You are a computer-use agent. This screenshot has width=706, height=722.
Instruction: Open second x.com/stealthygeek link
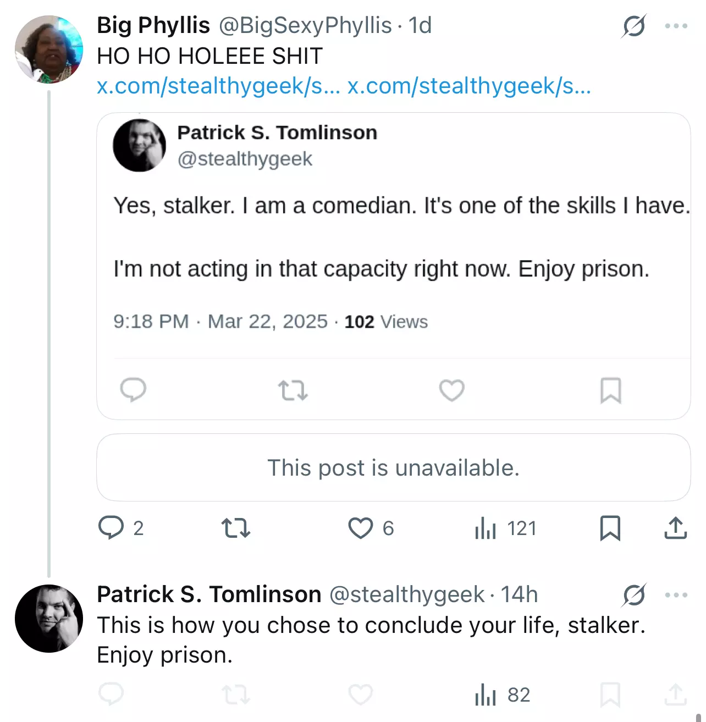pos(470,86)
